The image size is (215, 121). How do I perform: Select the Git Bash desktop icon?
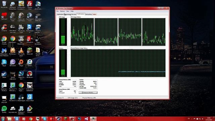(30, 110)
